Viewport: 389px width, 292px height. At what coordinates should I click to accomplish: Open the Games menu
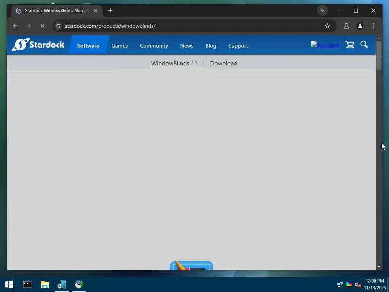120,46
